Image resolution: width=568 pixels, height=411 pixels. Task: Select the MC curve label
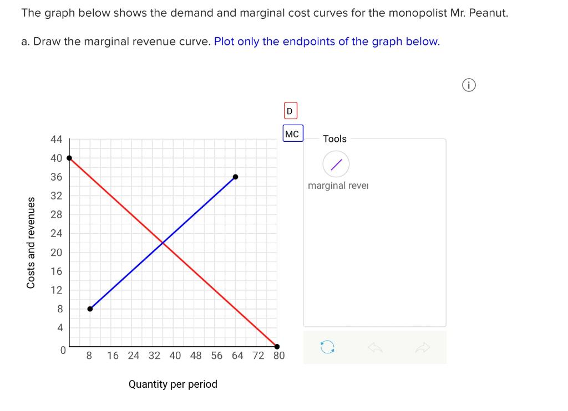[x=292, y=133]
